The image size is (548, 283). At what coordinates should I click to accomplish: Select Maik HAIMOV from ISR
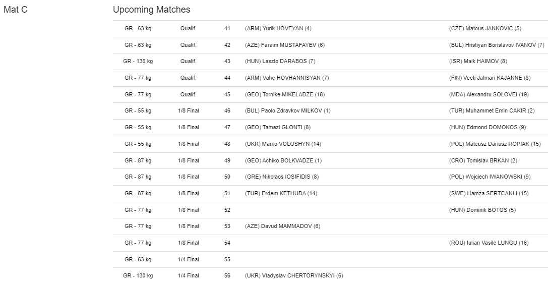tap(478, 61)
